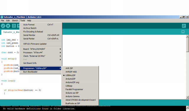Click editor scrollbar up arrow
189x111 pixels.
(187, 36)
